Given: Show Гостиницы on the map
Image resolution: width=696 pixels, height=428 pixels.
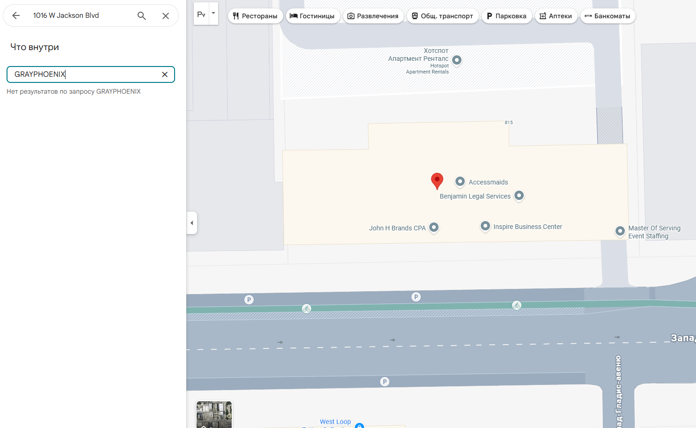Looking at the screenshot, I should pyautogui.click(x=312, y=16).
